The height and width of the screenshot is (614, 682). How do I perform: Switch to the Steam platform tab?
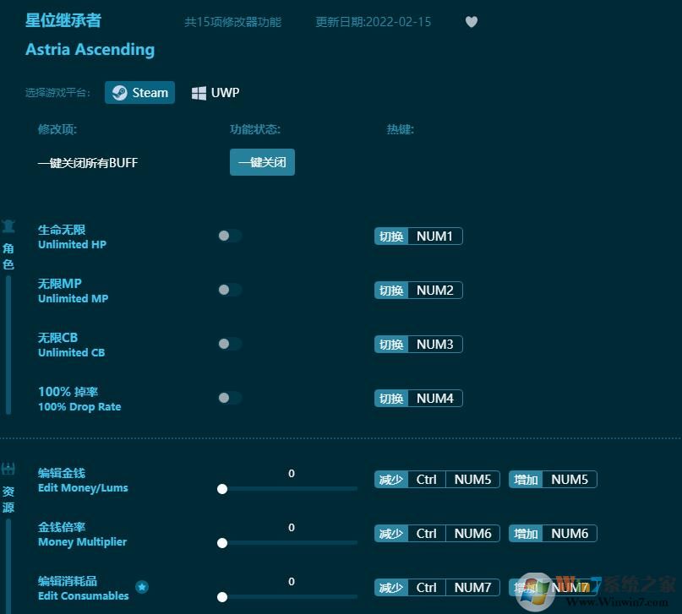[x=139, y=93]
